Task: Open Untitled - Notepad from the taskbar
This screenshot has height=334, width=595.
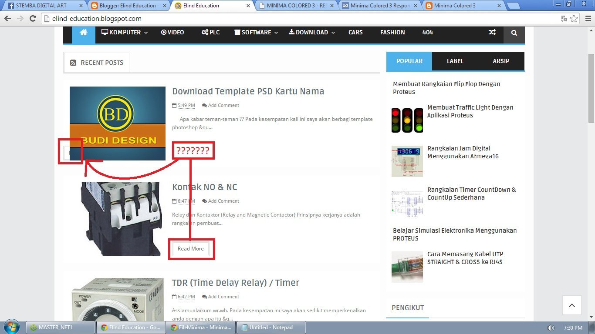Action: (x=271, y=327)
